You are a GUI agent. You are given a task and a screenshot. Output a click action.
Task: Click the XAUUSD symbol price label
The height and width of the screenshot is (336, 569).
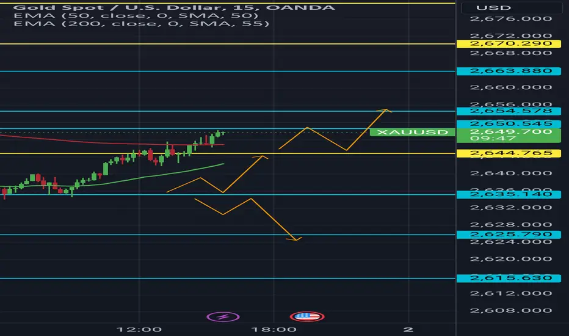click(412, 132)
